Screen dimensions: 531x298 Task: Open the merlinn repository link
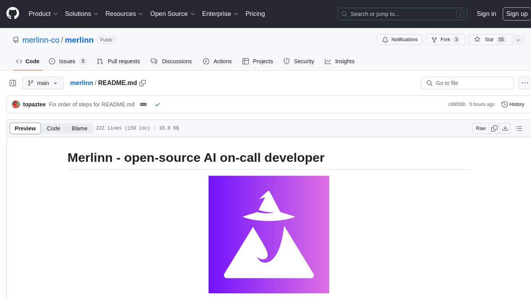[x=79, y=40]
